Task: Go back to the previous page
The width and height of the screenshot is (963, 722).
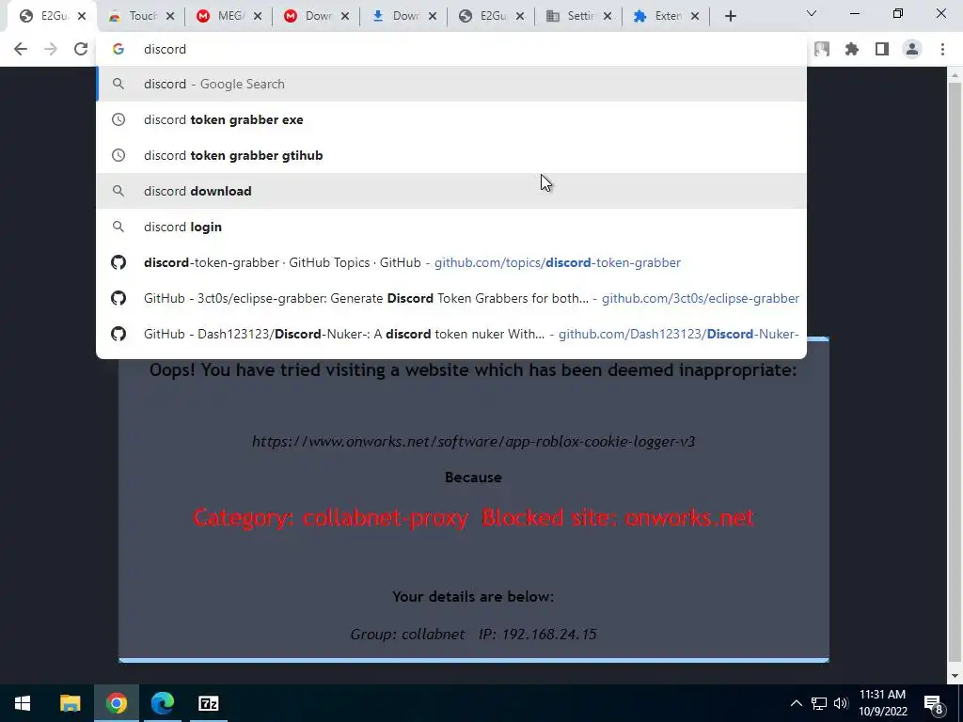Action: tap(21, 49)
